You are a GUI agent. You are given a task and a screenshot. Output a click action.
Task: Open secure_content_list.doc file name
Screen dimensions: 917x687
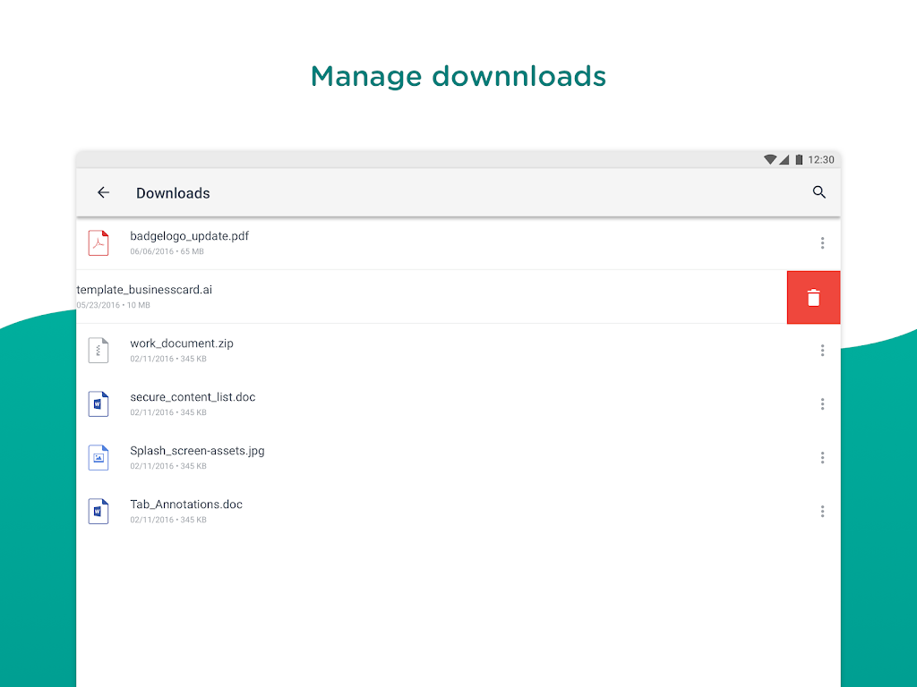(x=193, y=397)
